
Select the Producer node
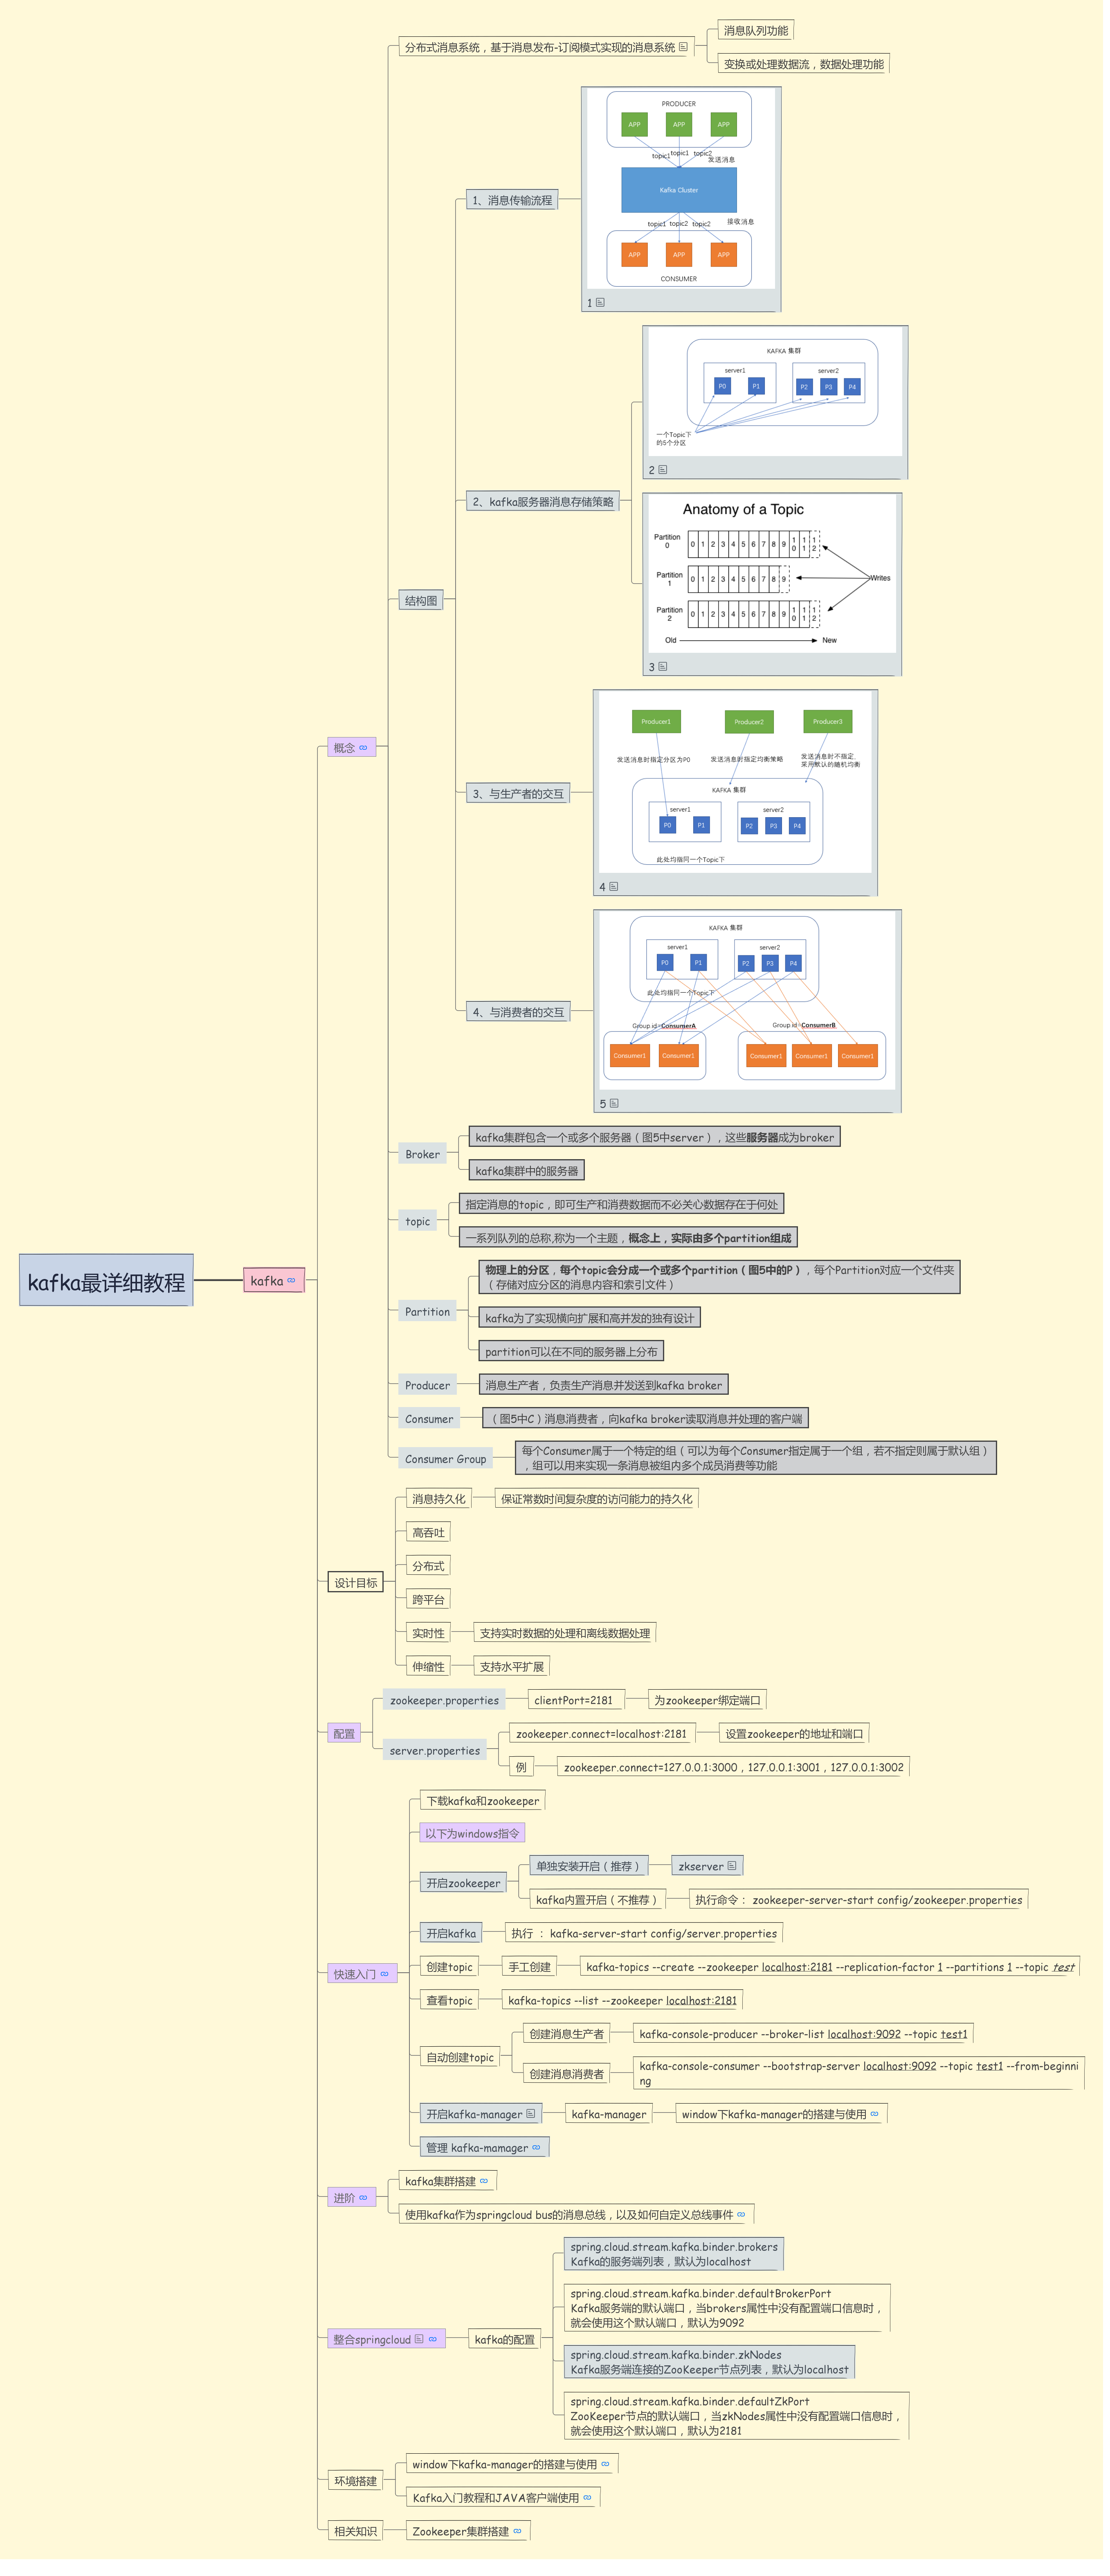click(430, 1394)
